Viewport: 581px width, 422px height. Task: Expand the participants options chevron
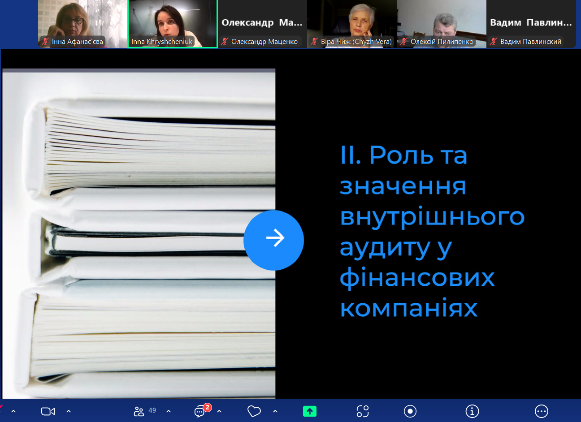(169, 411)
